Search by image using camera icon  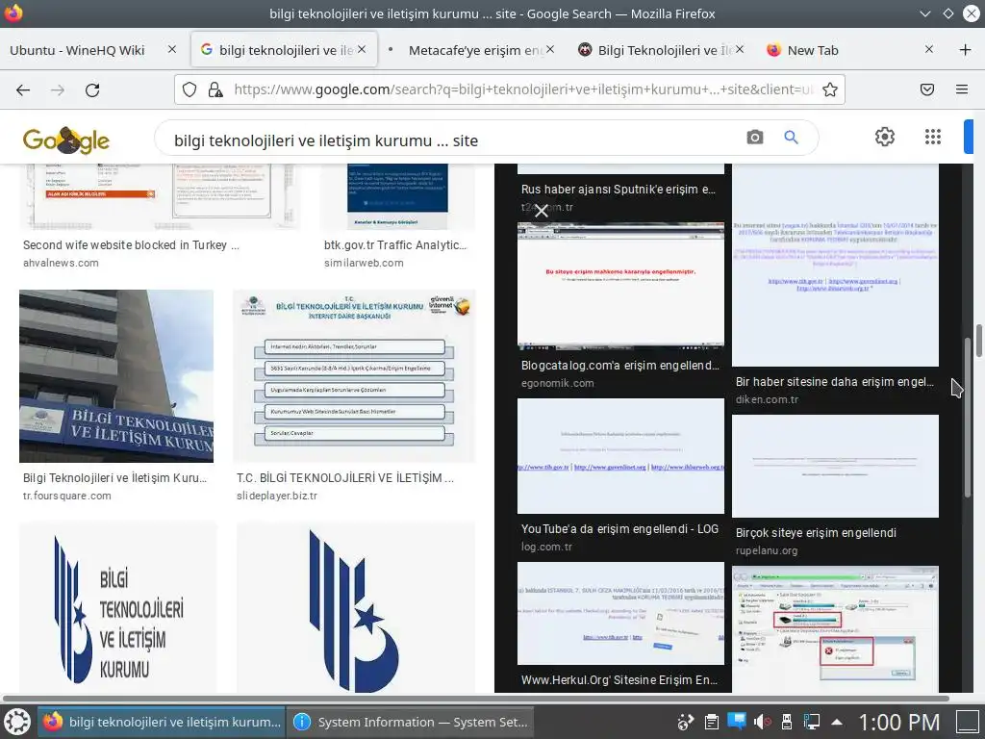[755, 137]
